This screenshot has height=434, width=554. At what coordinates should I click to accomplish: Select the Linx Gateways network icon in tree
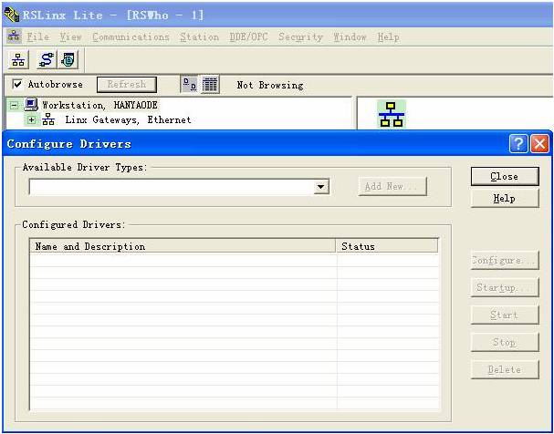tap(48, 119)
